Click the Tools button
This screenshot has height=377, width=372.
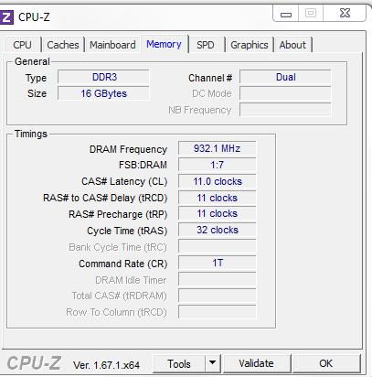[x=179, y=364]
